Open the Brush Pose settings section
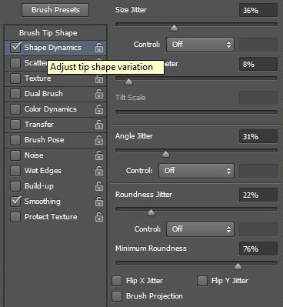Viewport: 283px width, 307px height. [x=45, y=140]
